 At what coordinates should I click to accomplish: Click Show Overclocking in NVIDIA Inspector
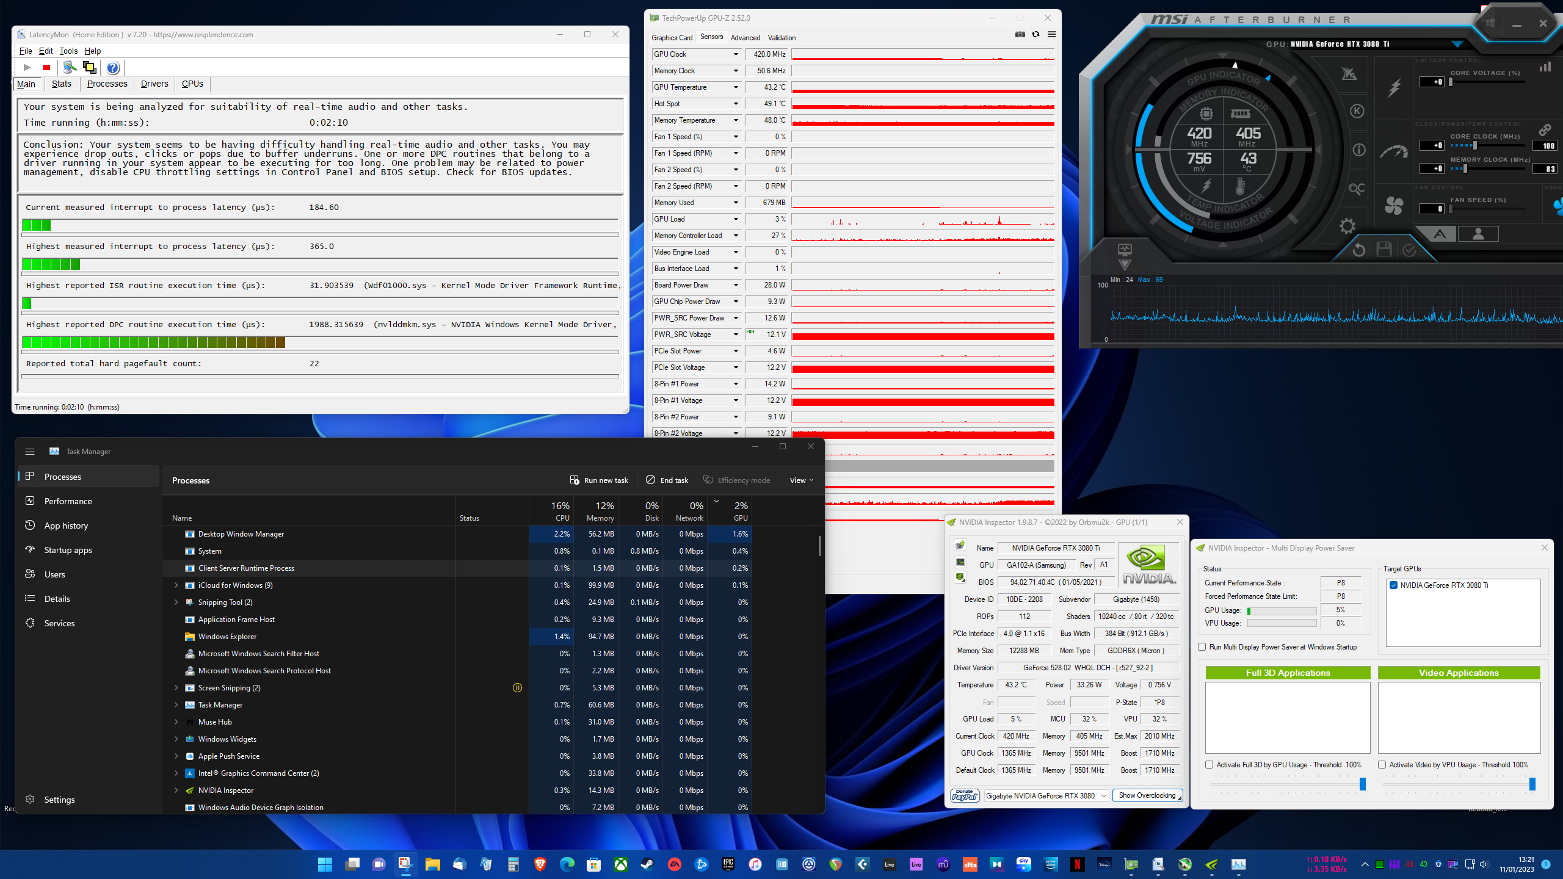coord(1147,796)
